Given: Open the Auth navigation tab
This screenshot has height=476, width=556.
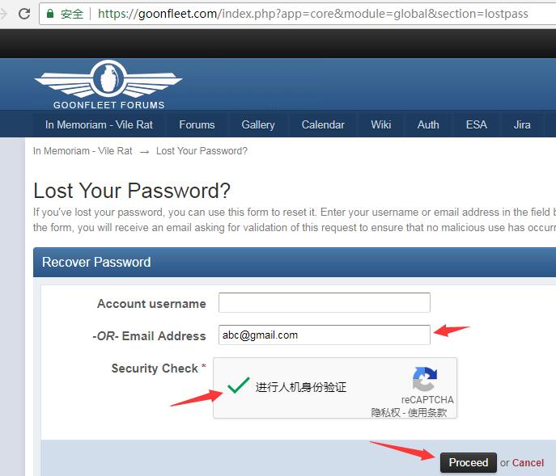Looking at the screenshot, I should click(x=428, y=124).
